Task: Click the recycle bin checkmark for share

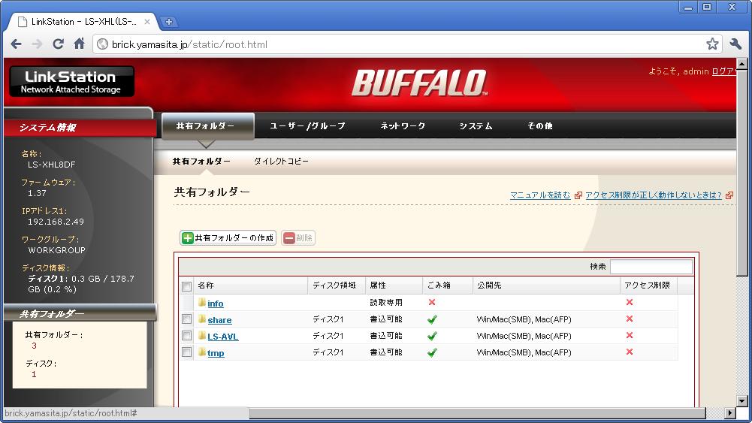Action: pyautogui.click(x=432, y=319)
